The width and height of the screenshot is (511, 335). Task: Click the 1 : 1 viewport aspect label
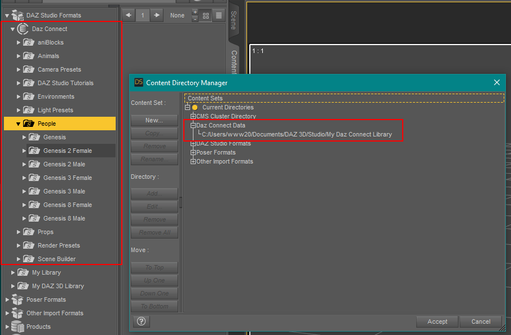pos(258,51)
